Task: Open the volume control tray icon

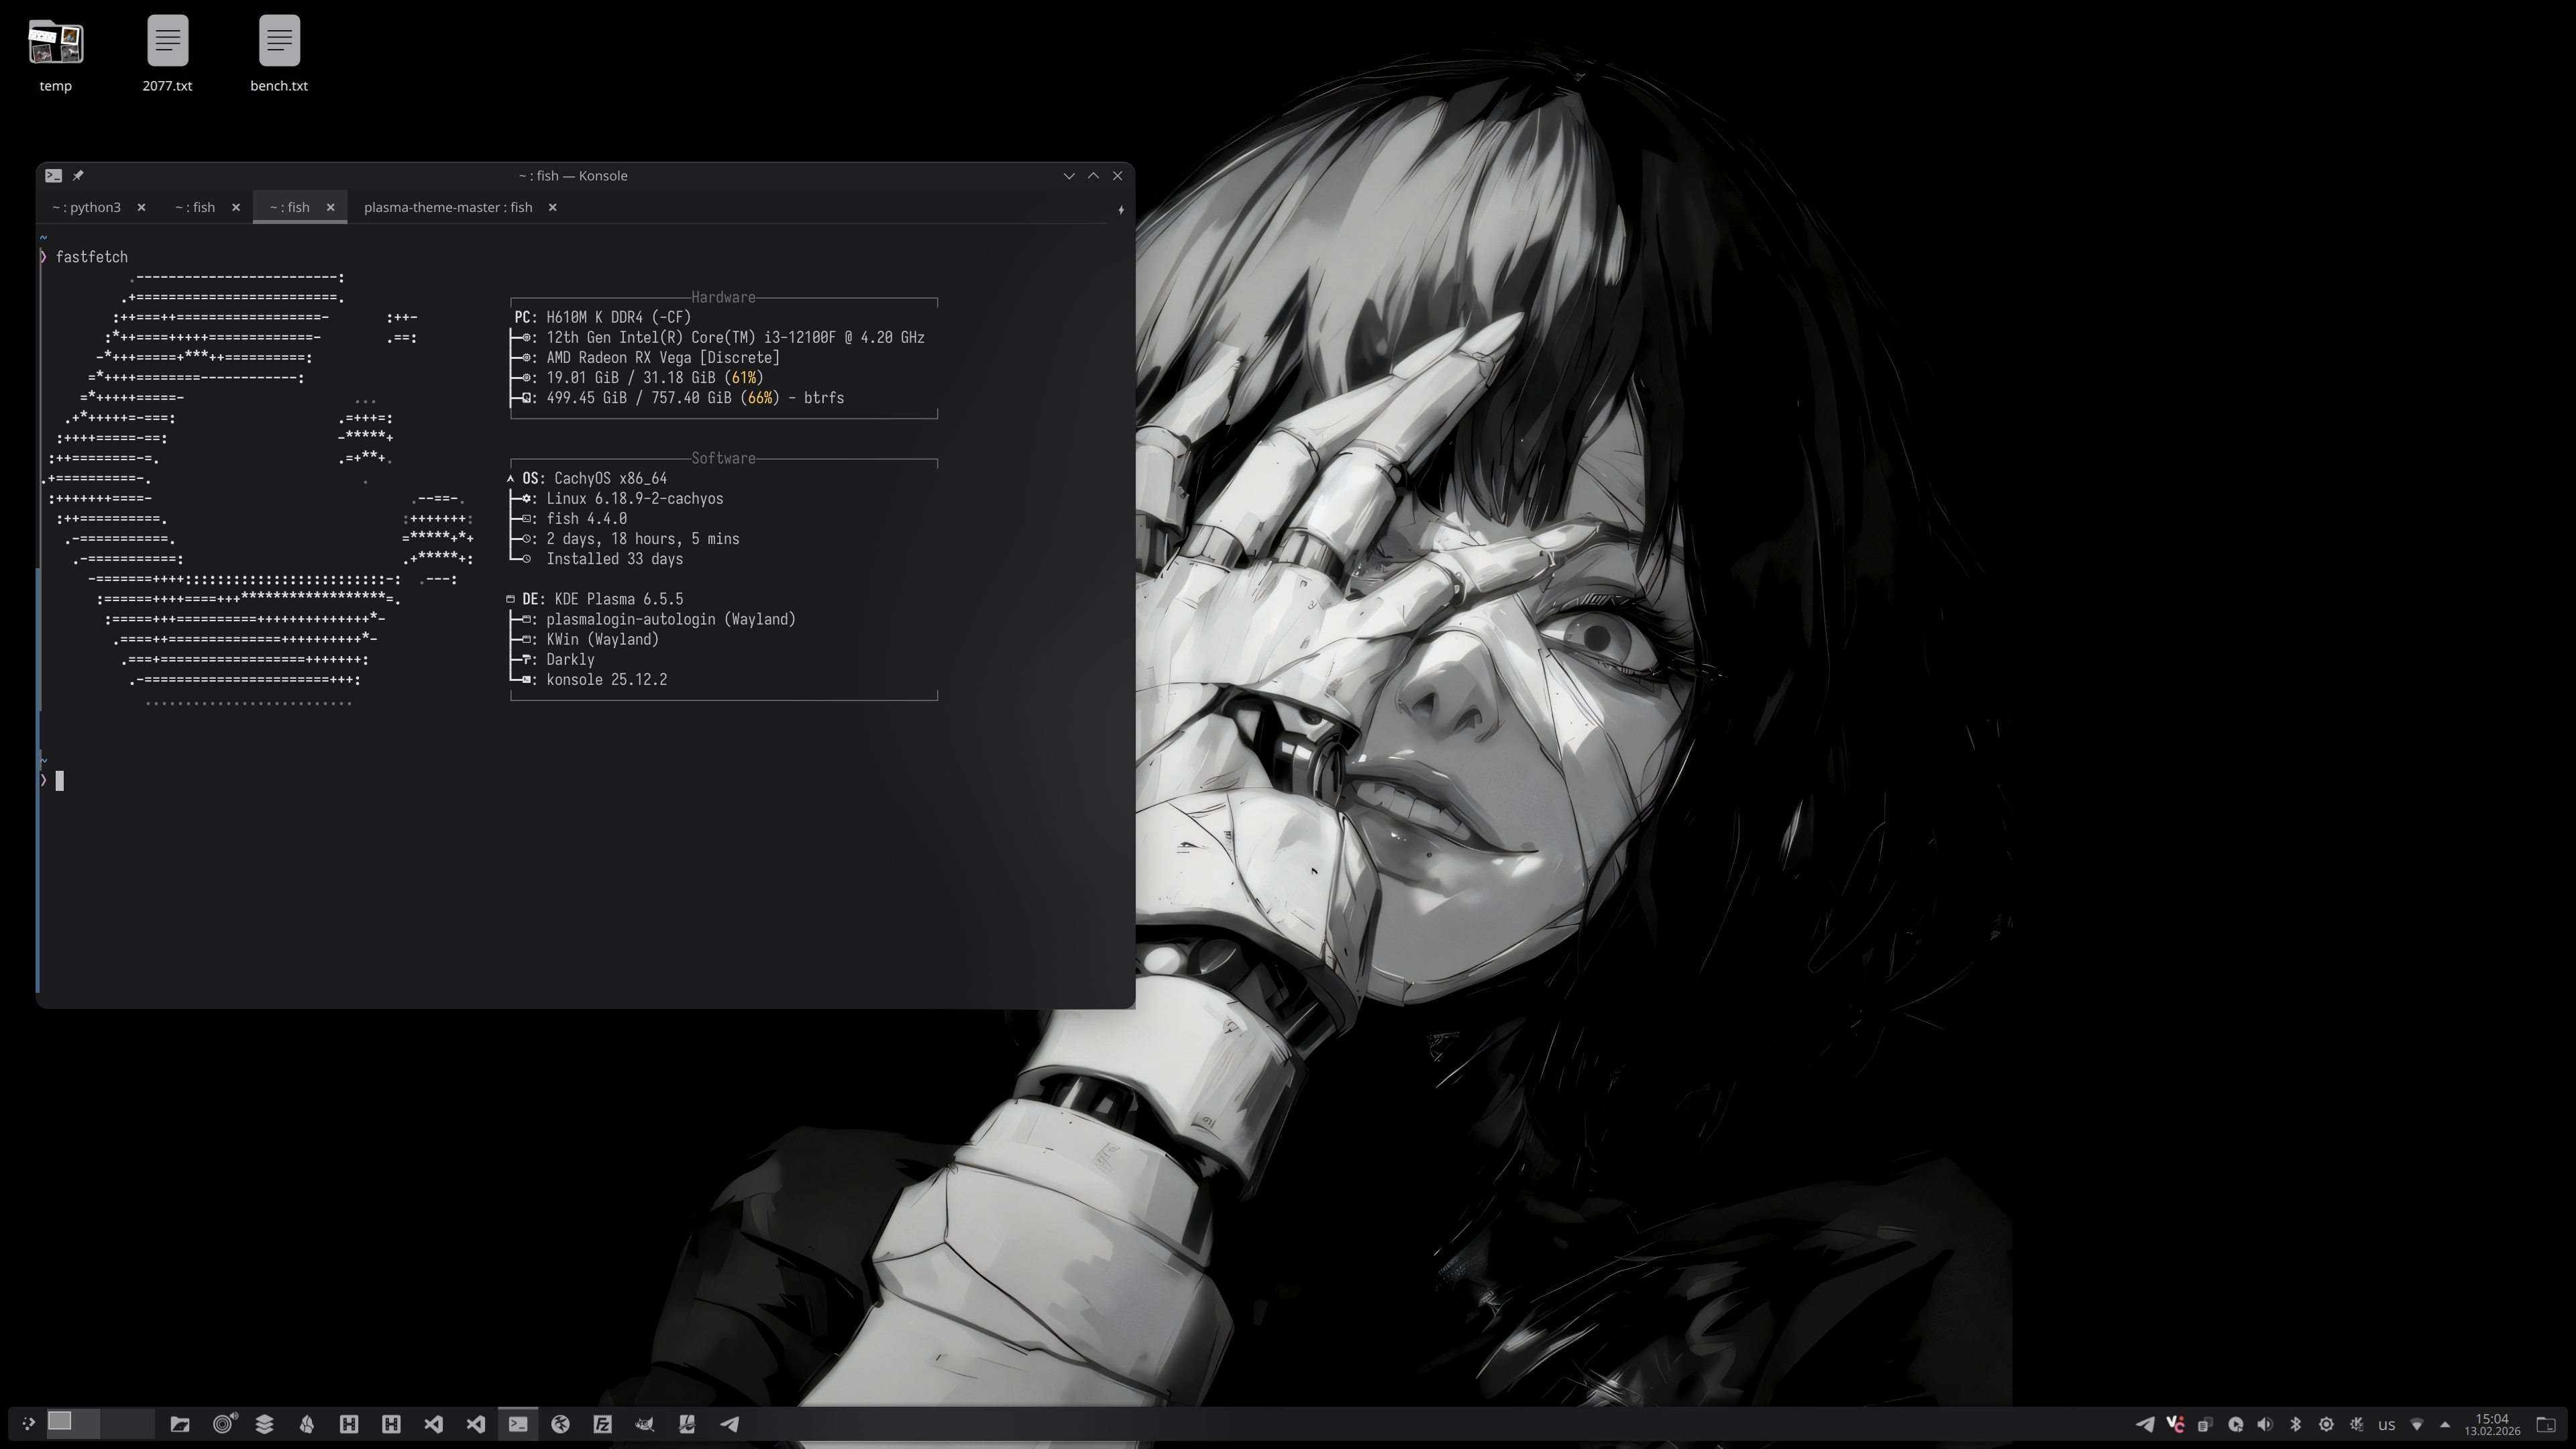Action: [2265, 1424]
